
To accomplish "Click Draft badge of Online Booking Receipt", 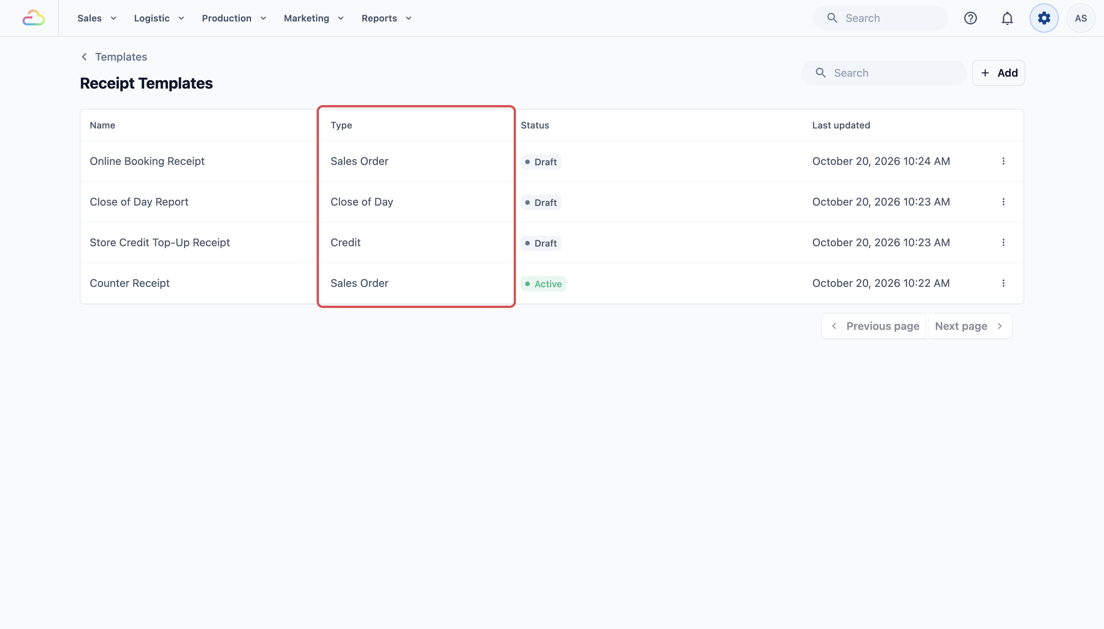I will pos(540,162).
